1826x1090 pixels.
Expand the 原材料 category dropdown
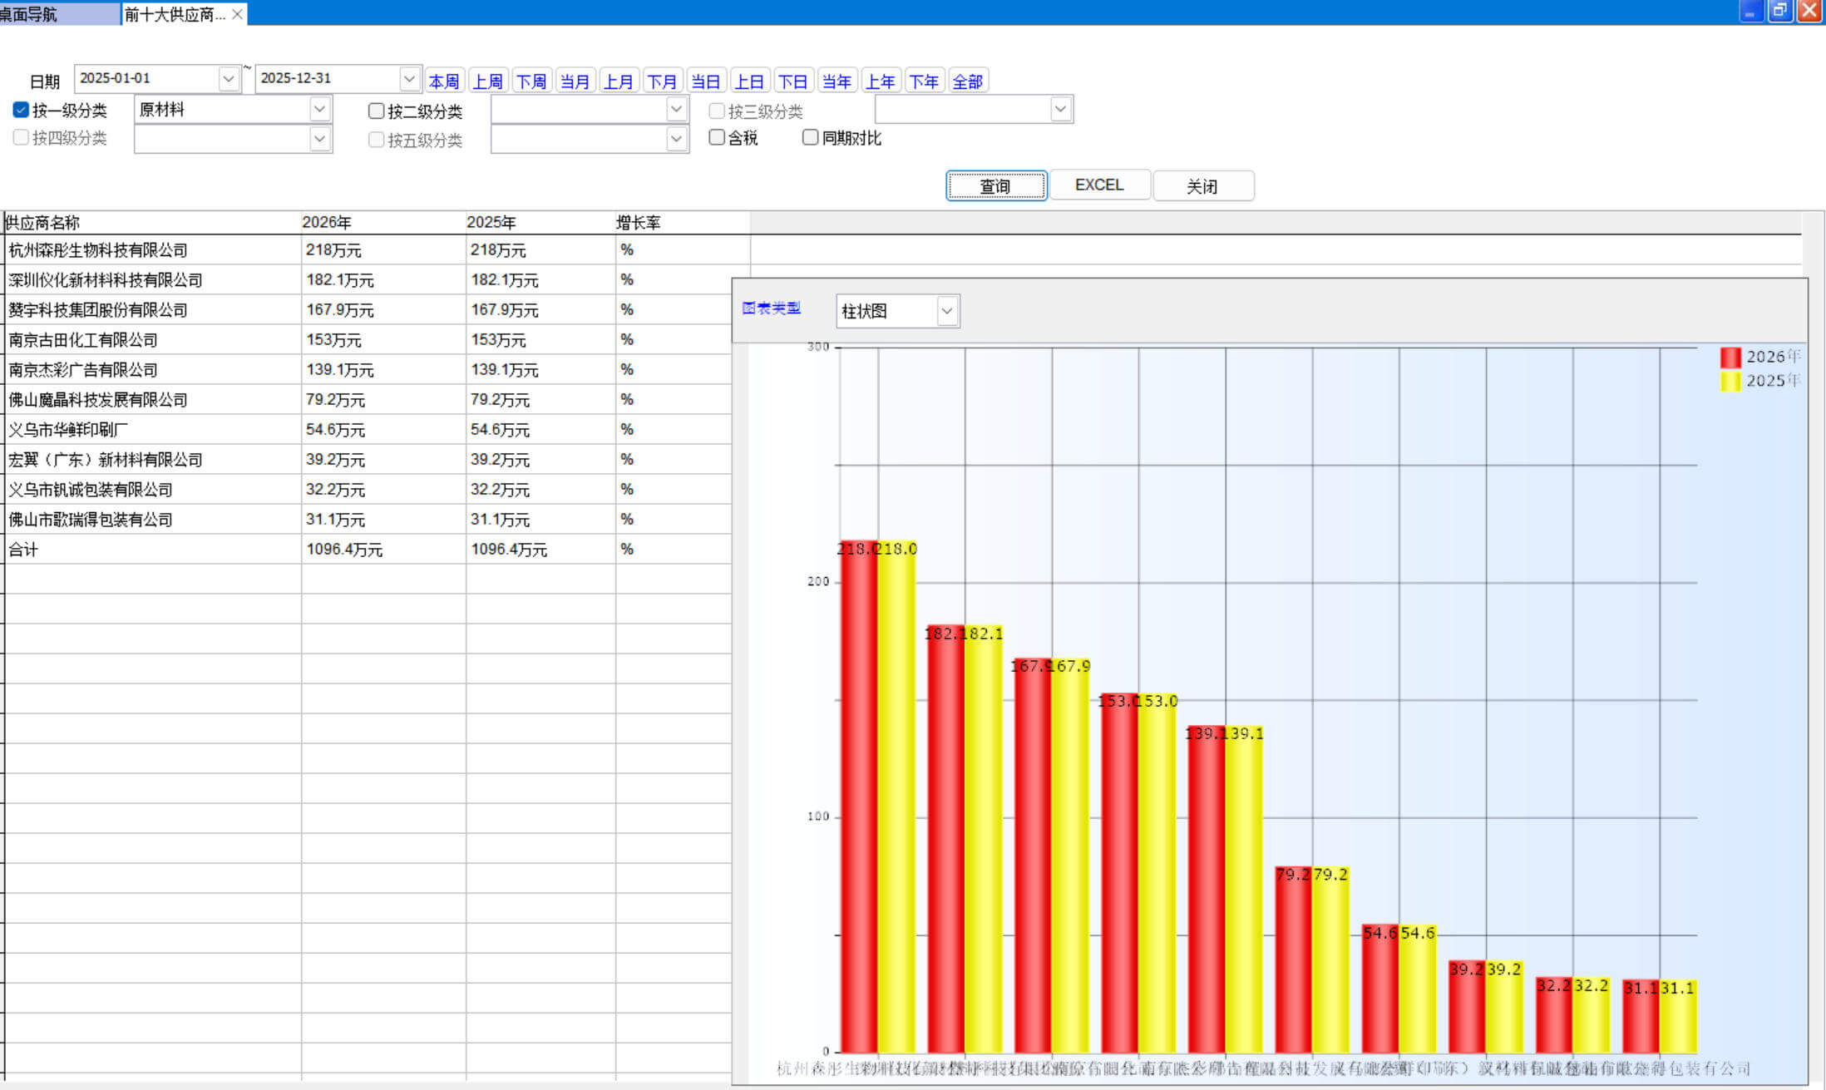[319, 109]
